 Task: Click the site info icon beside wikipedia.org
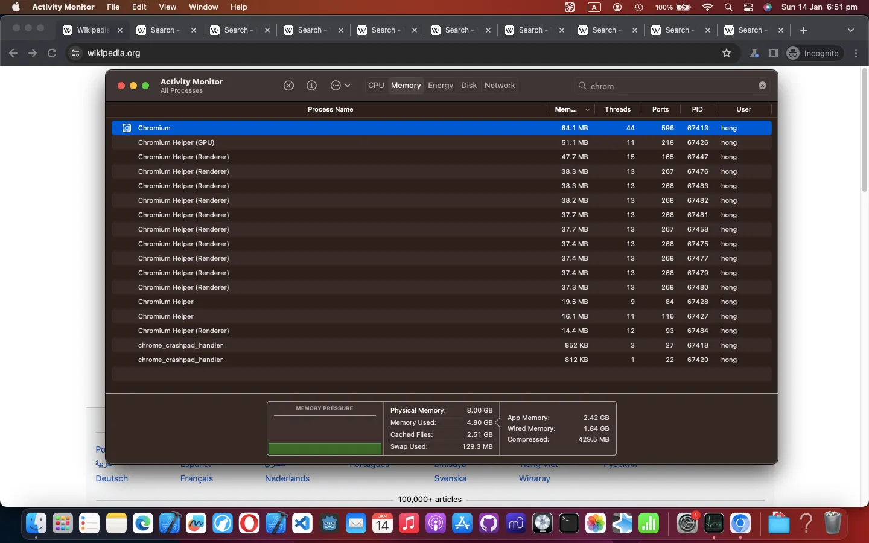pos(75,53)
